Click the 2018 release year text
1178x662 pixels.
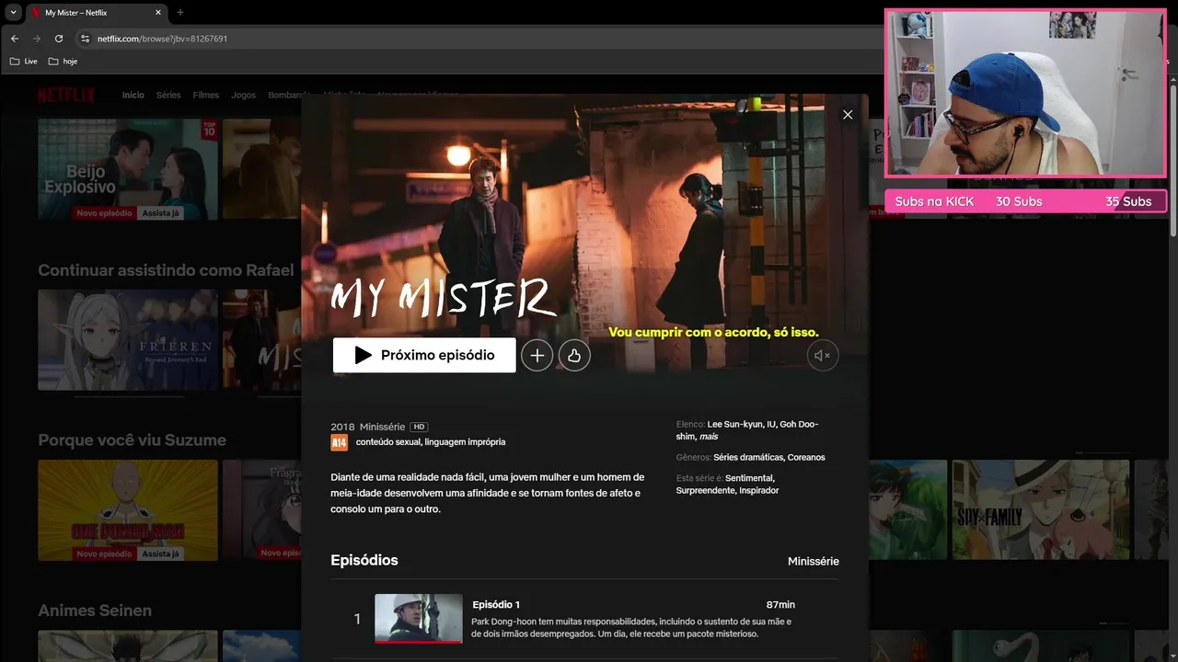click(x=342, y=427)
